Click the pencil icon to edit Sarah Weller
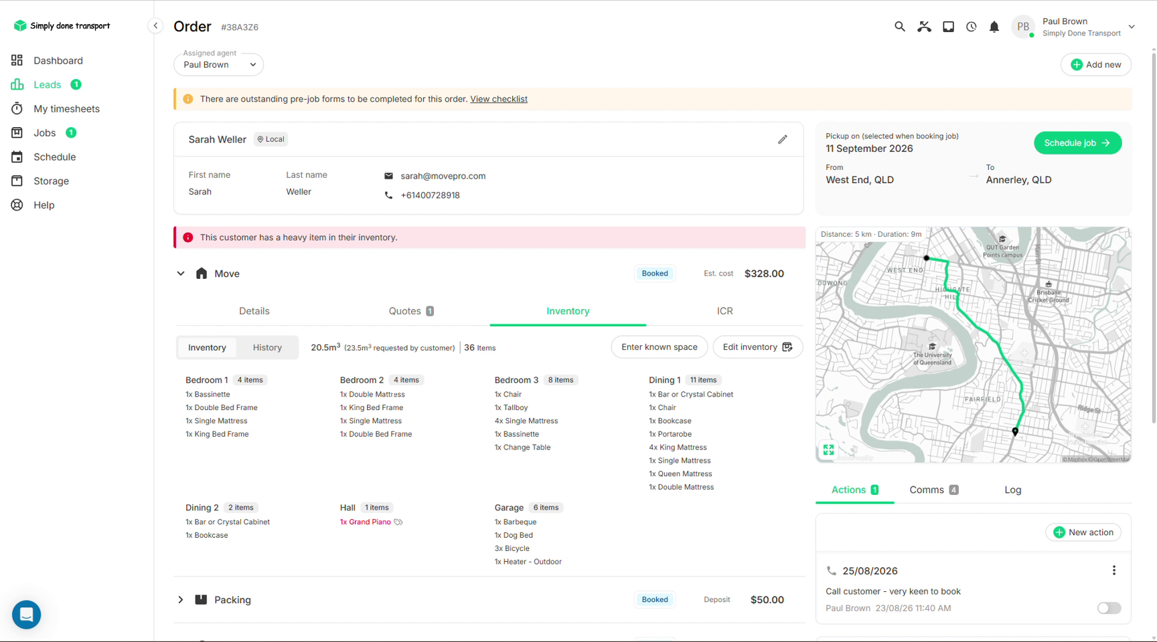Screen dimensions: 1157x642 point(782,139)
